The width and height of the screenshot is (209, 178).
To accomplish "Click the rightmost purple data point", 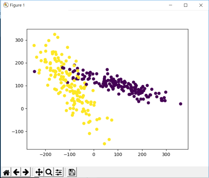I will point(181,104).
